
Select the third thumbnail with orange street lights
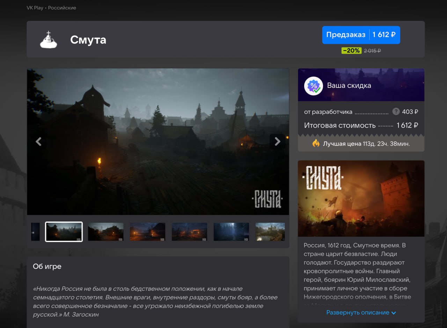point(148,232)
